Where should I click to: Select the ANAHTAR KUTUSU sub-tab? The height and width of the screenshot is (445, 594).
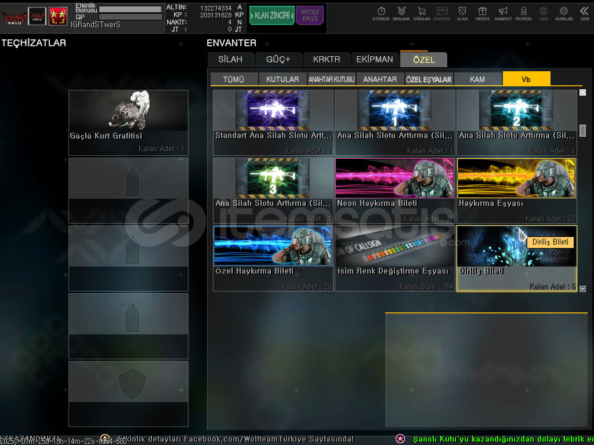(x=331, y=79)
